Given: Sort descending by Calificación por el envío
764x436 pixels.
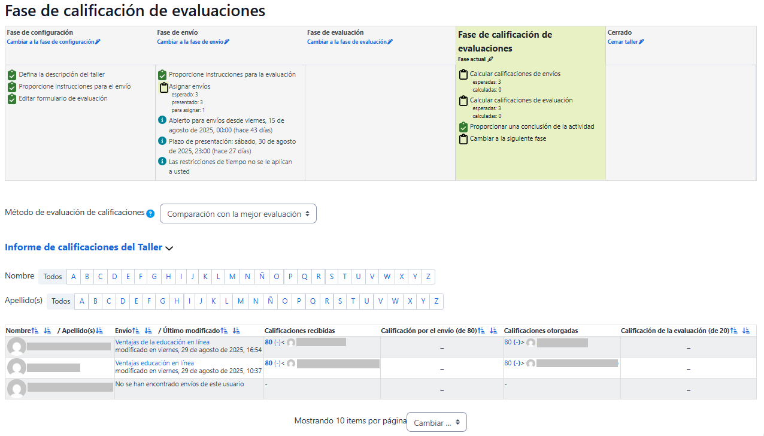Looking at the screenshot, I should coord(493,331).
